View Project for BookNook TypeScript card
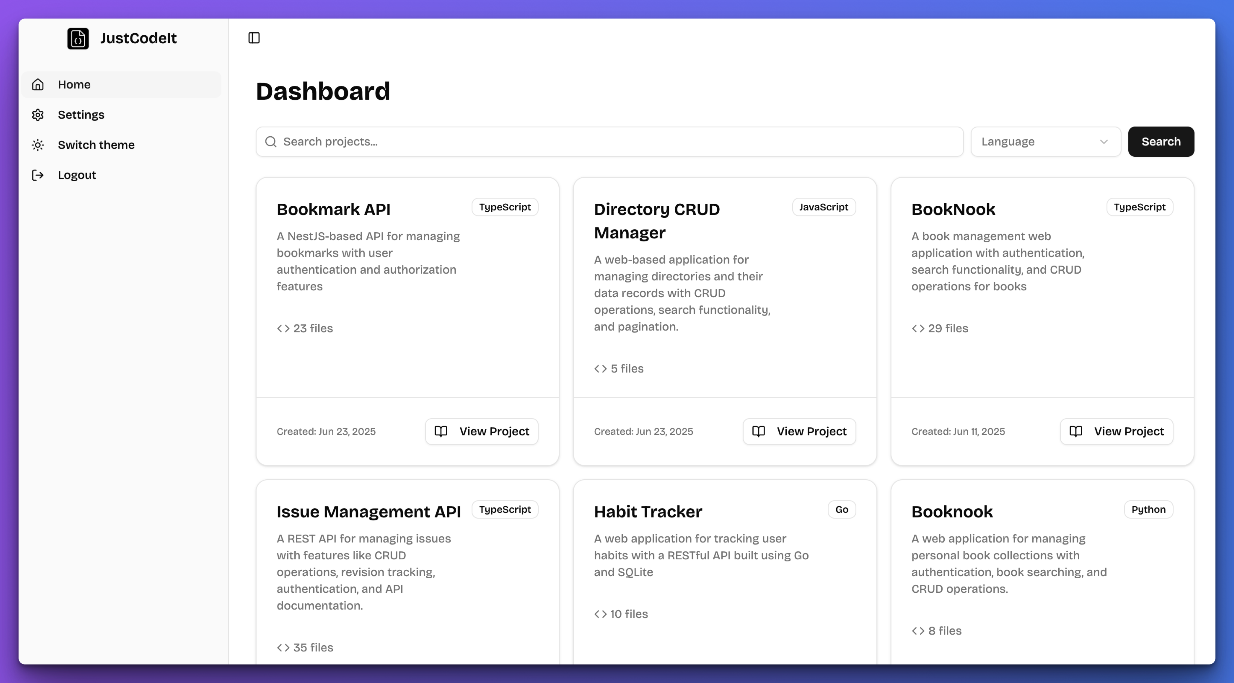 point(1116,432)
